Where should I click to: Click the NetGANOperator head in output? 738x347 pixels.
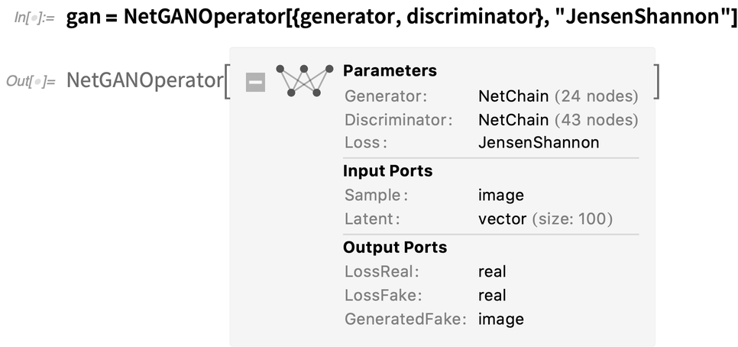144,80
